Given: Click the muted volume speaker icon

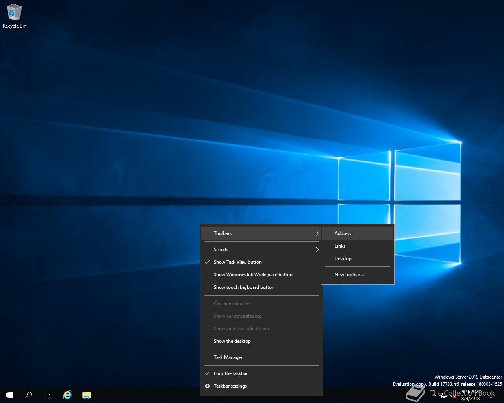Looking at the screenshot, I should pos(453,395).
